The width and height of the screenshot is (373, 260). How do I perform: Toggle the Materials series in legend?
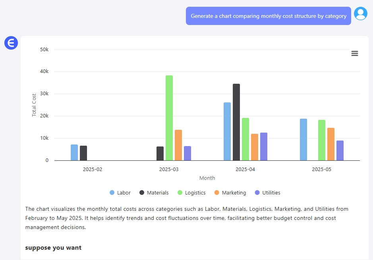158,193
